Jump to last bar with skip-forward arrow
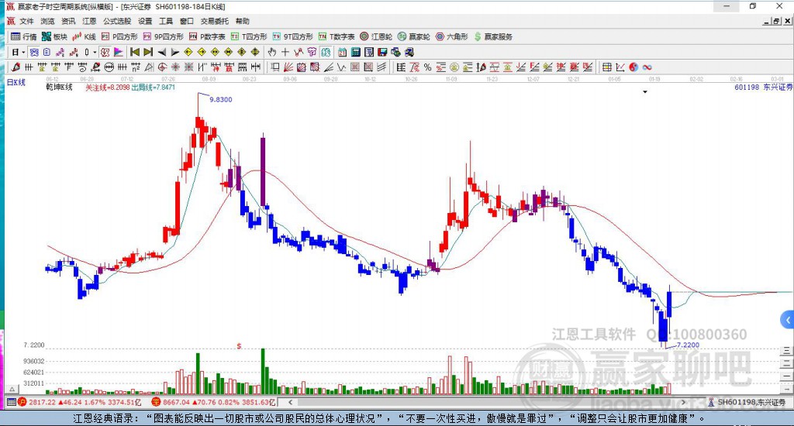The width and height of the screenshot is (794, 426). [148, 52]
